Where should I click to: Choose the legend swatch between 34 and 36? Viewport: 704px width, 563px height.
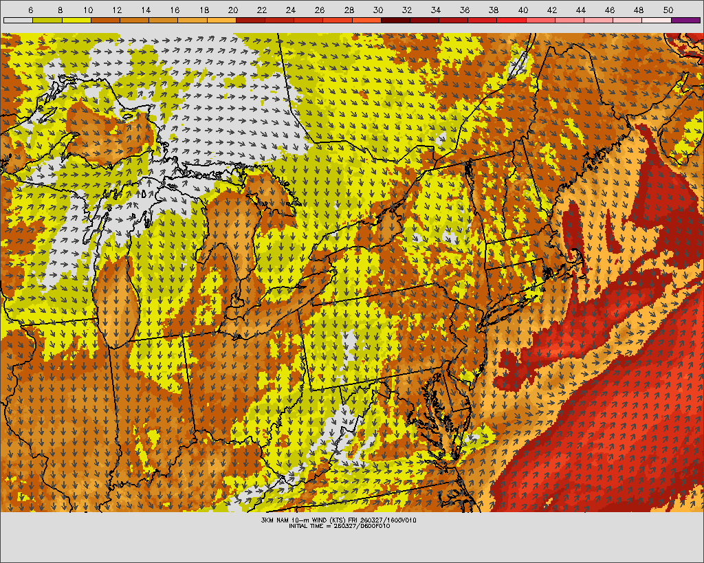[x=454, y=20]
